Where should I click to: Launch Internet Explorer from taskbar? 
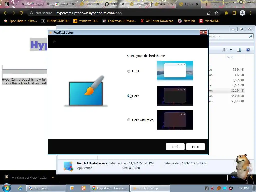point(20,188)
